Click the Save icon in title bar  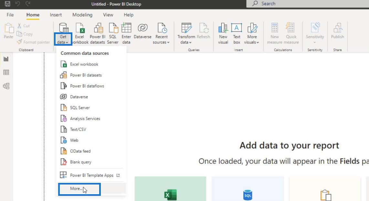(7, 4)
